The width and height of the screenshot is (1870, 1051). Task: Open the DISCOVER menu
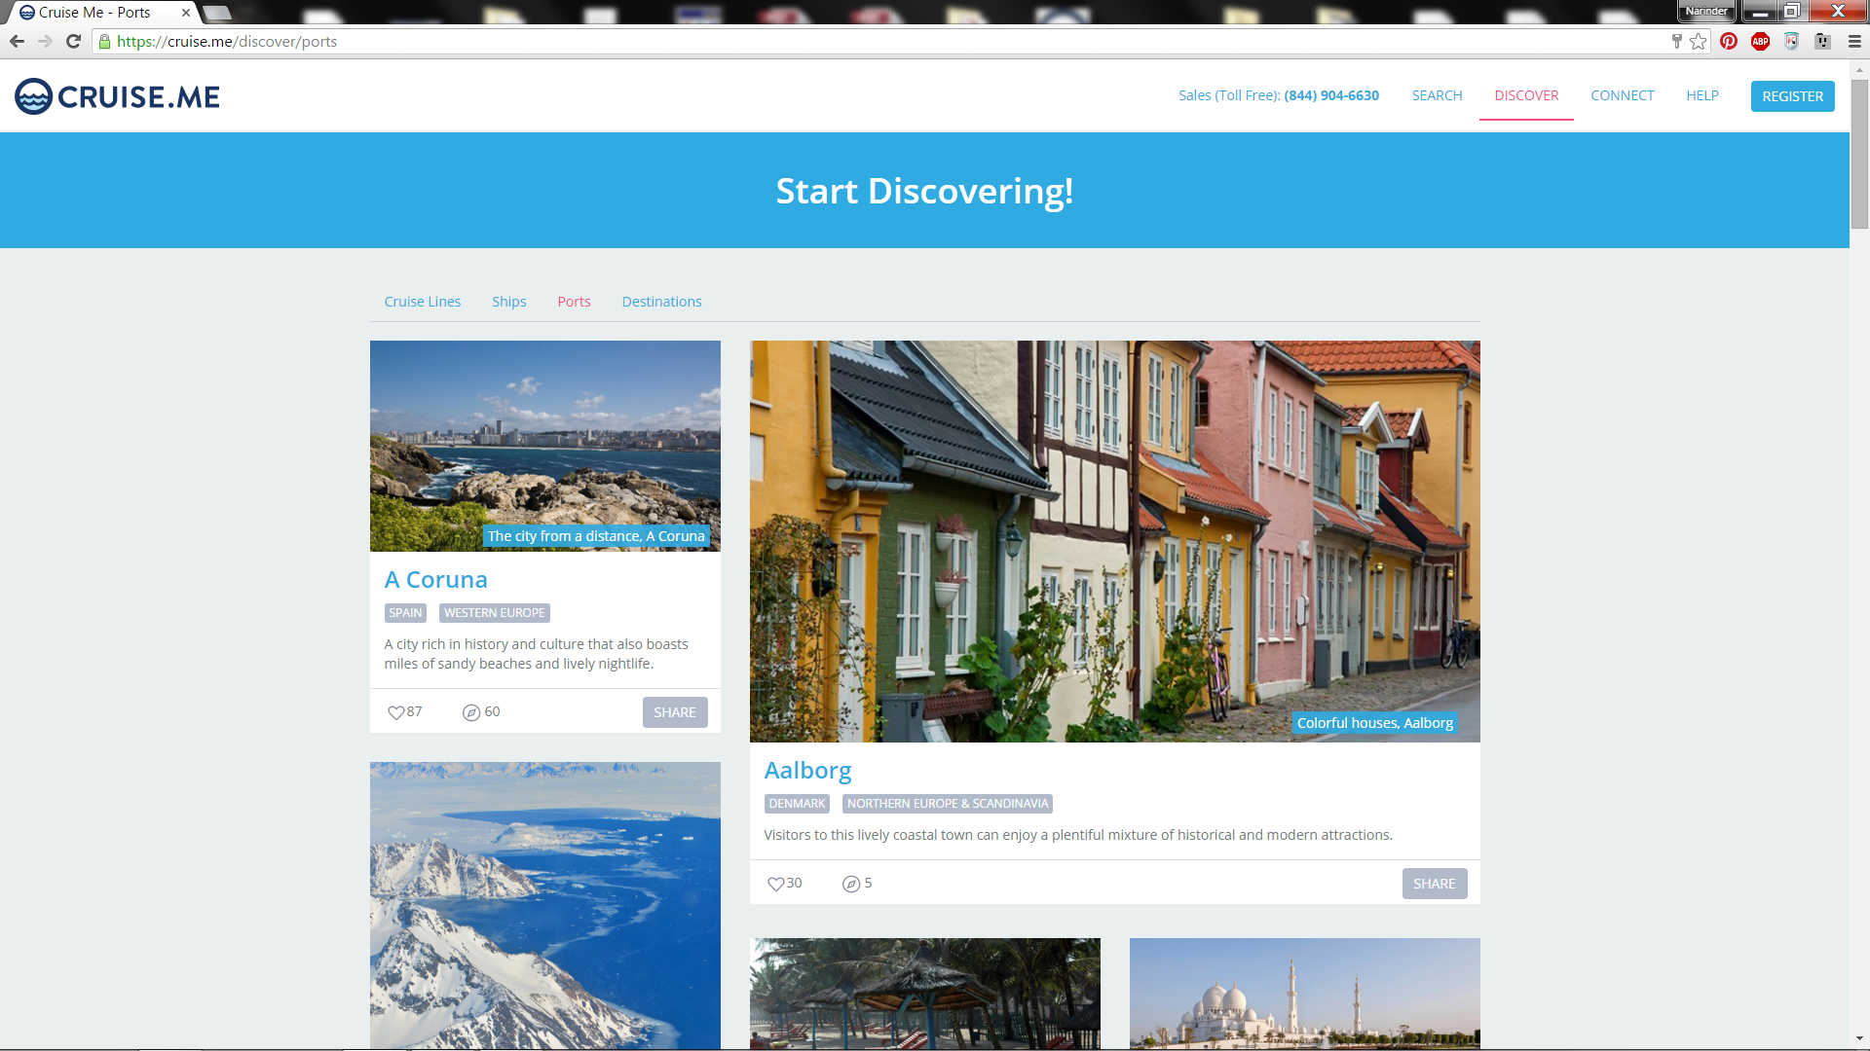click(x=1525, y=95)
